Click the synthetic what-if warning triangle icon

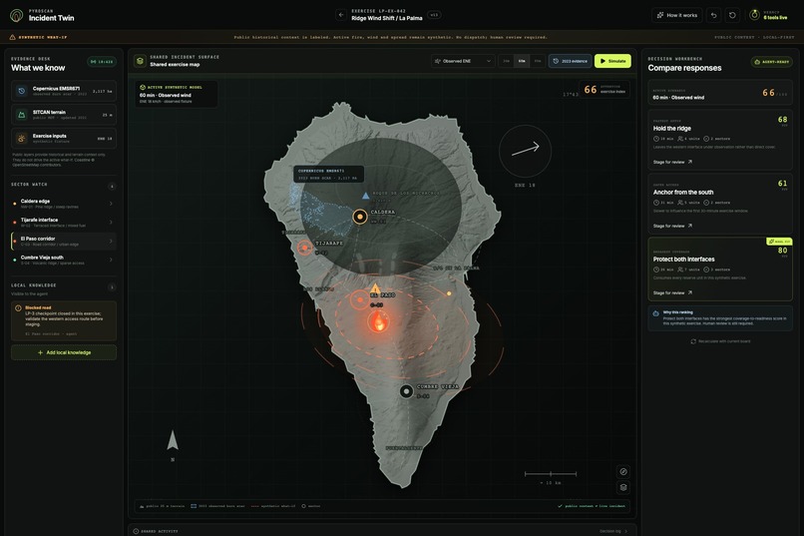coord(13,37)
